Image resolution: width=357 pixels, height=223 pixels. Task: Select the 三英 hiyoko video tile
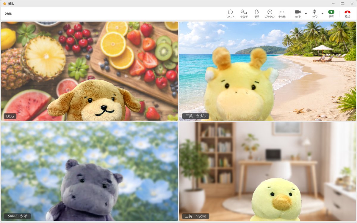pos(267,171)
